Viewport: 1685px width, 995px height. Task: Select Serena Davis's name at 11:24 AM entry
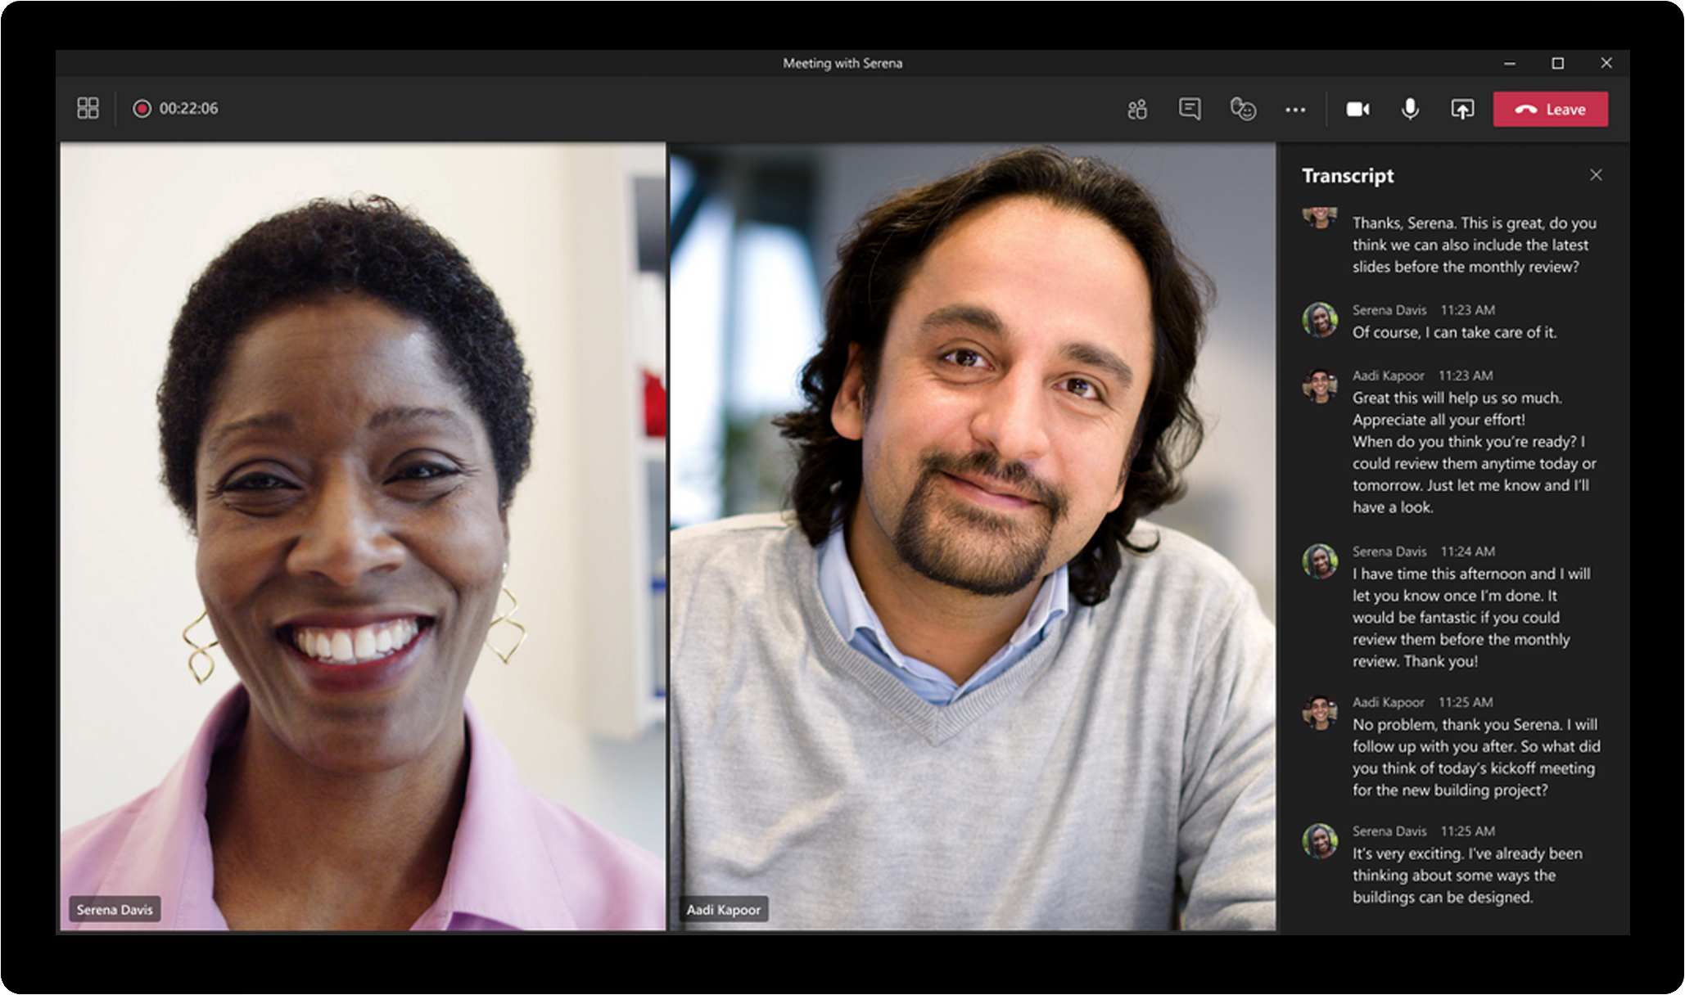point(1389,552)
